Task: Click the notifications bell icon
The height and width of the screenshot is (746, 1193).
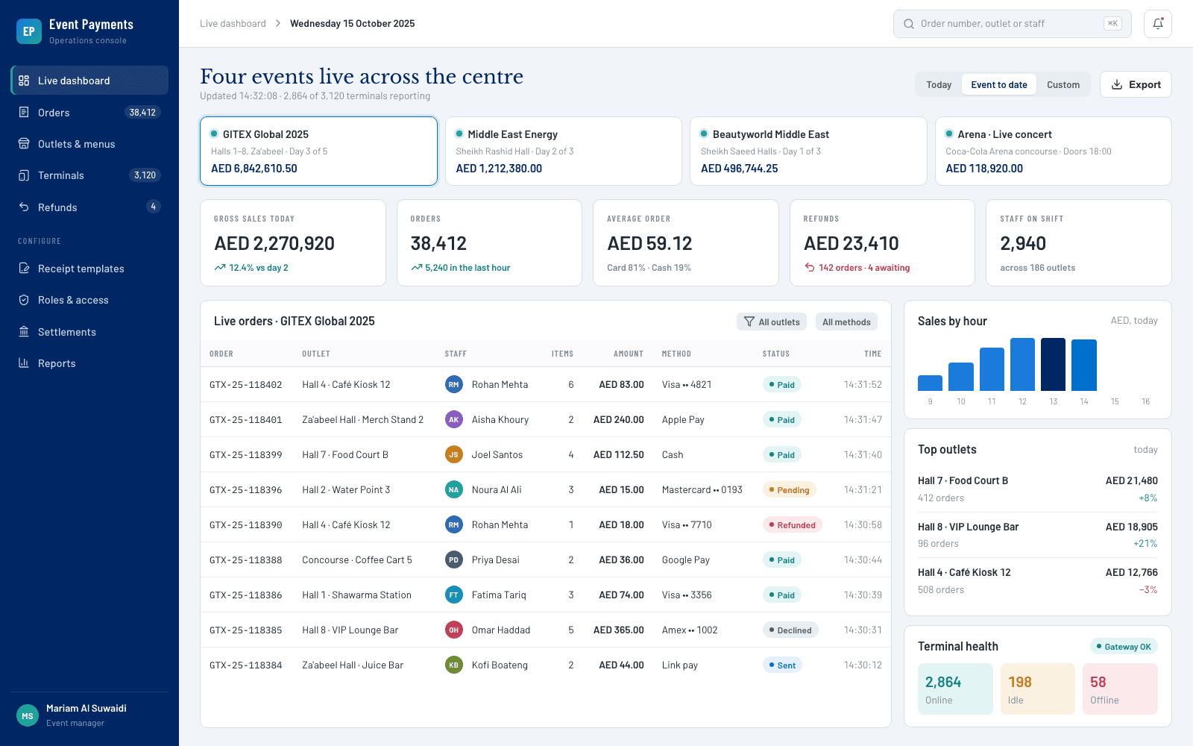Action: pos(1158,24)
